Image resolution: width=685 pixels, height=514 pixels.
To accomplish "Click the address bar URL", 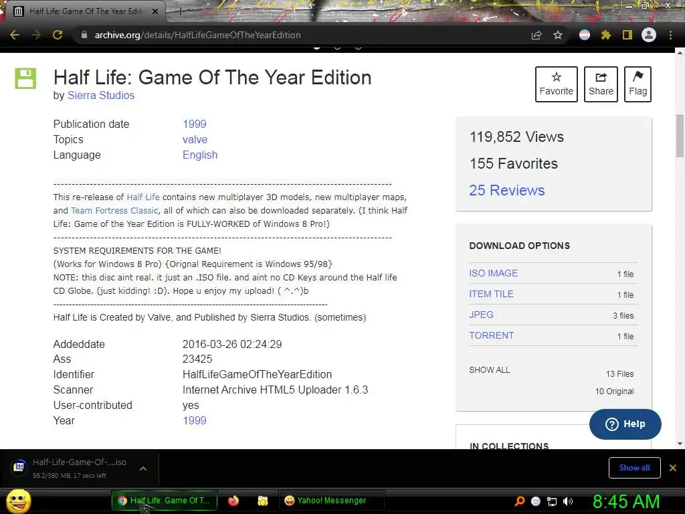I will point(197,35).
